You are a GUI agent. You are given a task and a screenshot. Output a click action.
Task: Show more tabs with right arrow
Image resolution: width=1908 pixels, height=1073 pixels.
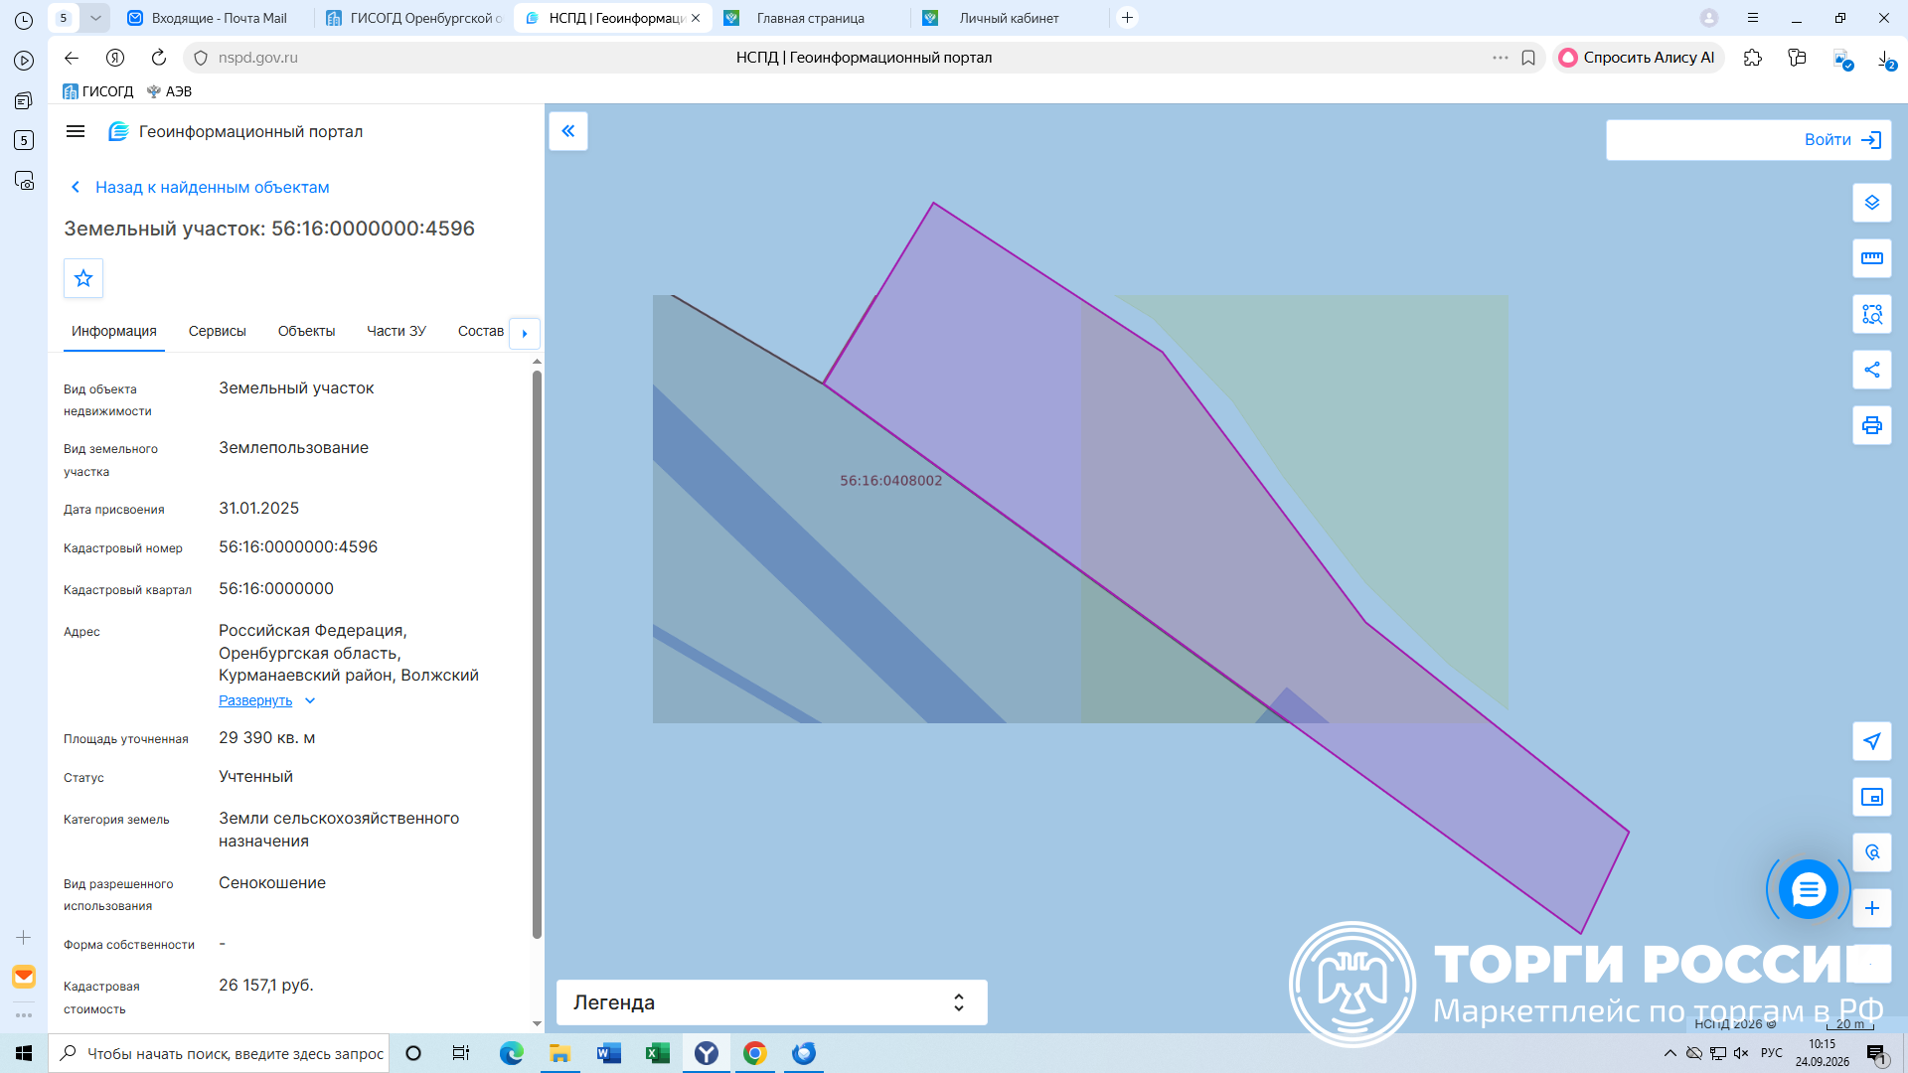pos(525,333)
